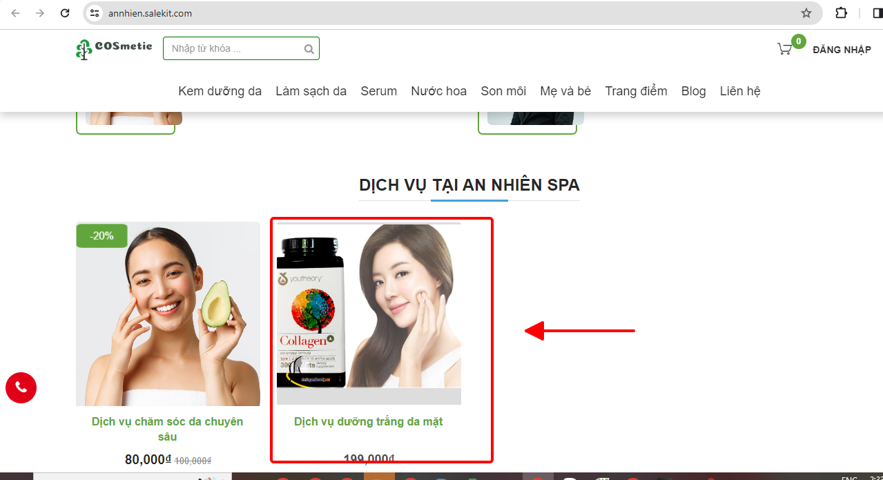The width and height of the screenshot is (883, 480).
Task: Click the browser back arrow
Action: coord(15,13)
